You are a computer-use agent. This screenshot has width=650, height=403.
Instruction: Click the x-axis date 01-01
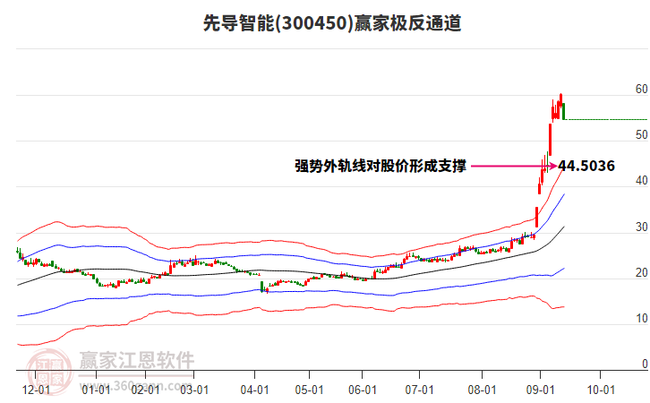click(96, 390)
